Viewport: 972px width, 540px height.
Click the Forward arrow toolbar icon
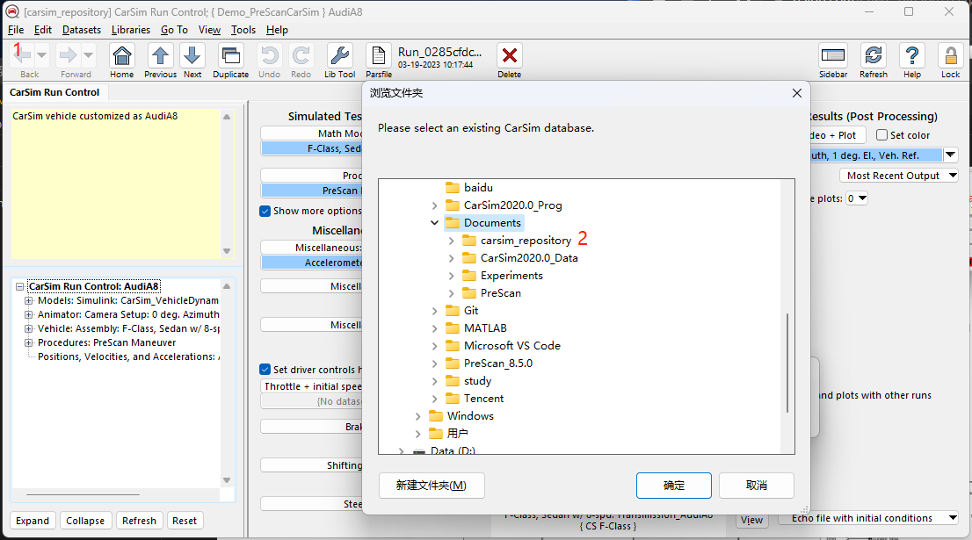[68, 55]
